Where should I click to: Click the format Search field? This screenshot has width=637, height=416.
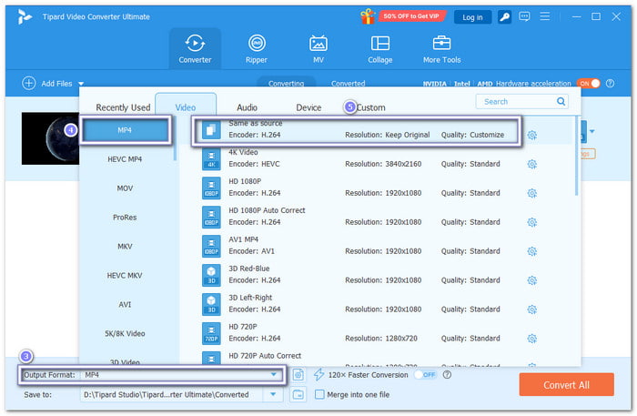pos(518,102)
